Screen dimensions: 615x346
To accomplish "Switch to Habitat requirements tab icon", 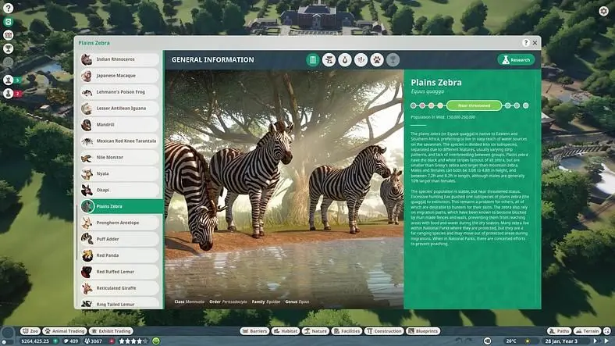I will (329, 60).
